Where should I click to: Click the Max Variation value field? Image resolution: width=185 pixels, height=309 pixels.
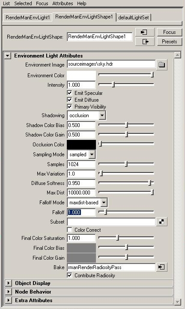(x=81, y=174)
